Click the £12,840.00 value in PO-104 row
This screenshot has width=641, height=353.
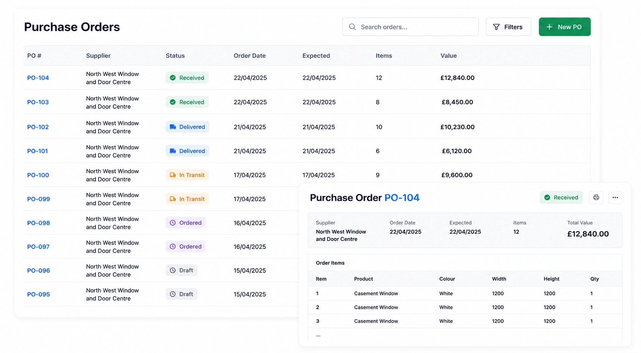[458, 78]
